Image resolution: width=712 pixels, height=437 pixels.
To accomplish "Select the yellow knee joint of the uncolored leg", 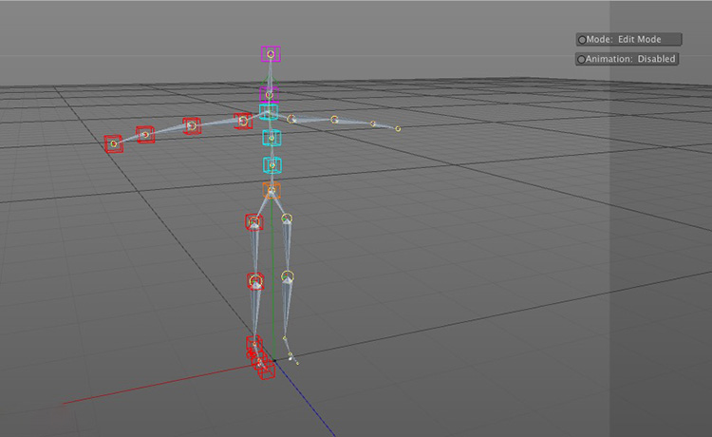I will tap(288, 275).
